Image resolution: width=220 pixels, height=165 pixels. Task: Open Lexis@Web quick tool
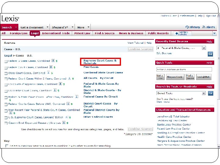tap(204, 77)
